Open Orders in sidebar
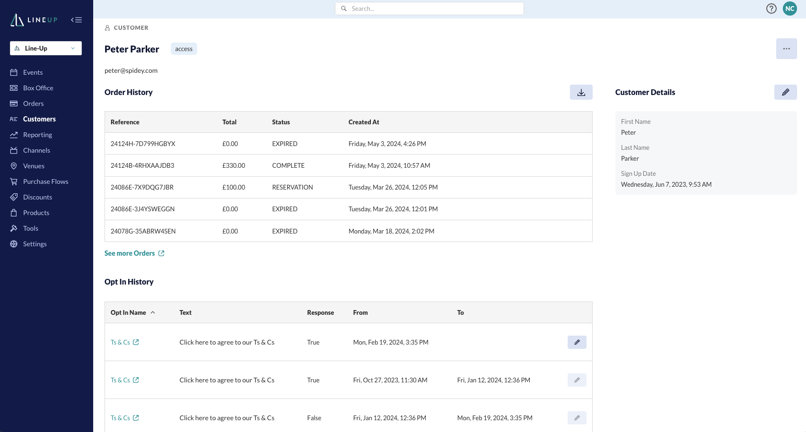The image size is (806, 432). [x=33, y=104]
